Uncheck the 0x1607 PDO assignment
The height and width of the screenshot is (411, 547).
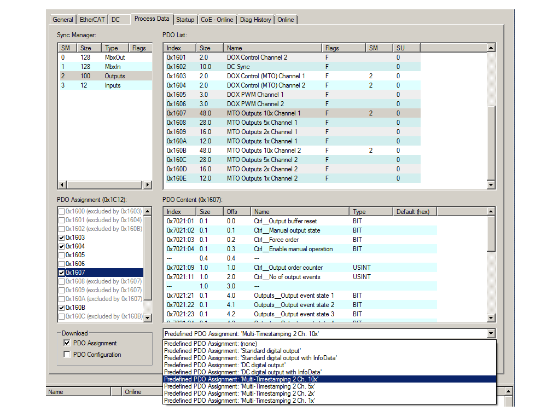coord(62,273)
